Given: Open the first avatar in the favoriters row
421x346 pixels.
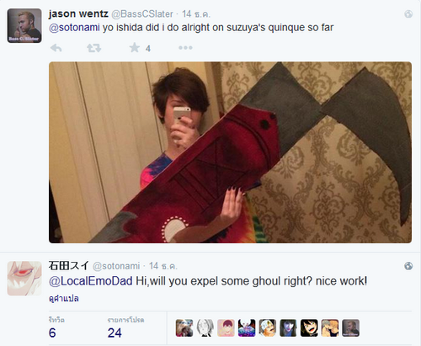Looking at the screenshot, I should [184, 327].
